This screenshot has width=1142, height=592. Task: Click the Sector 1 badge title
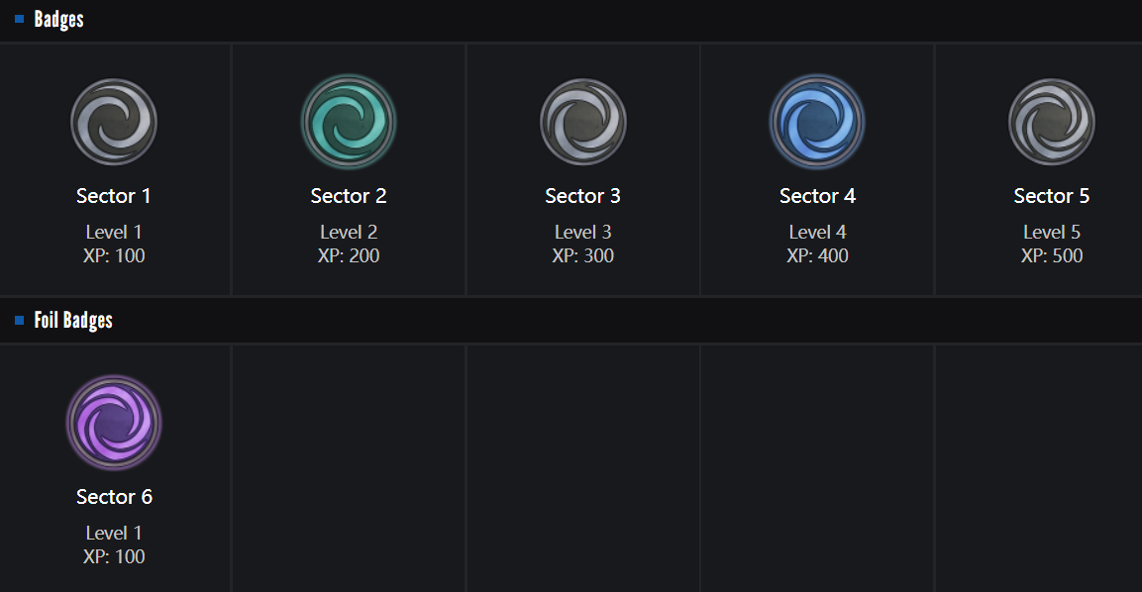tap(114, 196)
